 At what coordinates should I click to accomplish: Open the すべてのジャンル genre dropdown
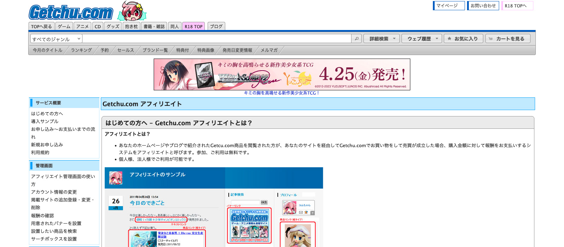point(56,39)
